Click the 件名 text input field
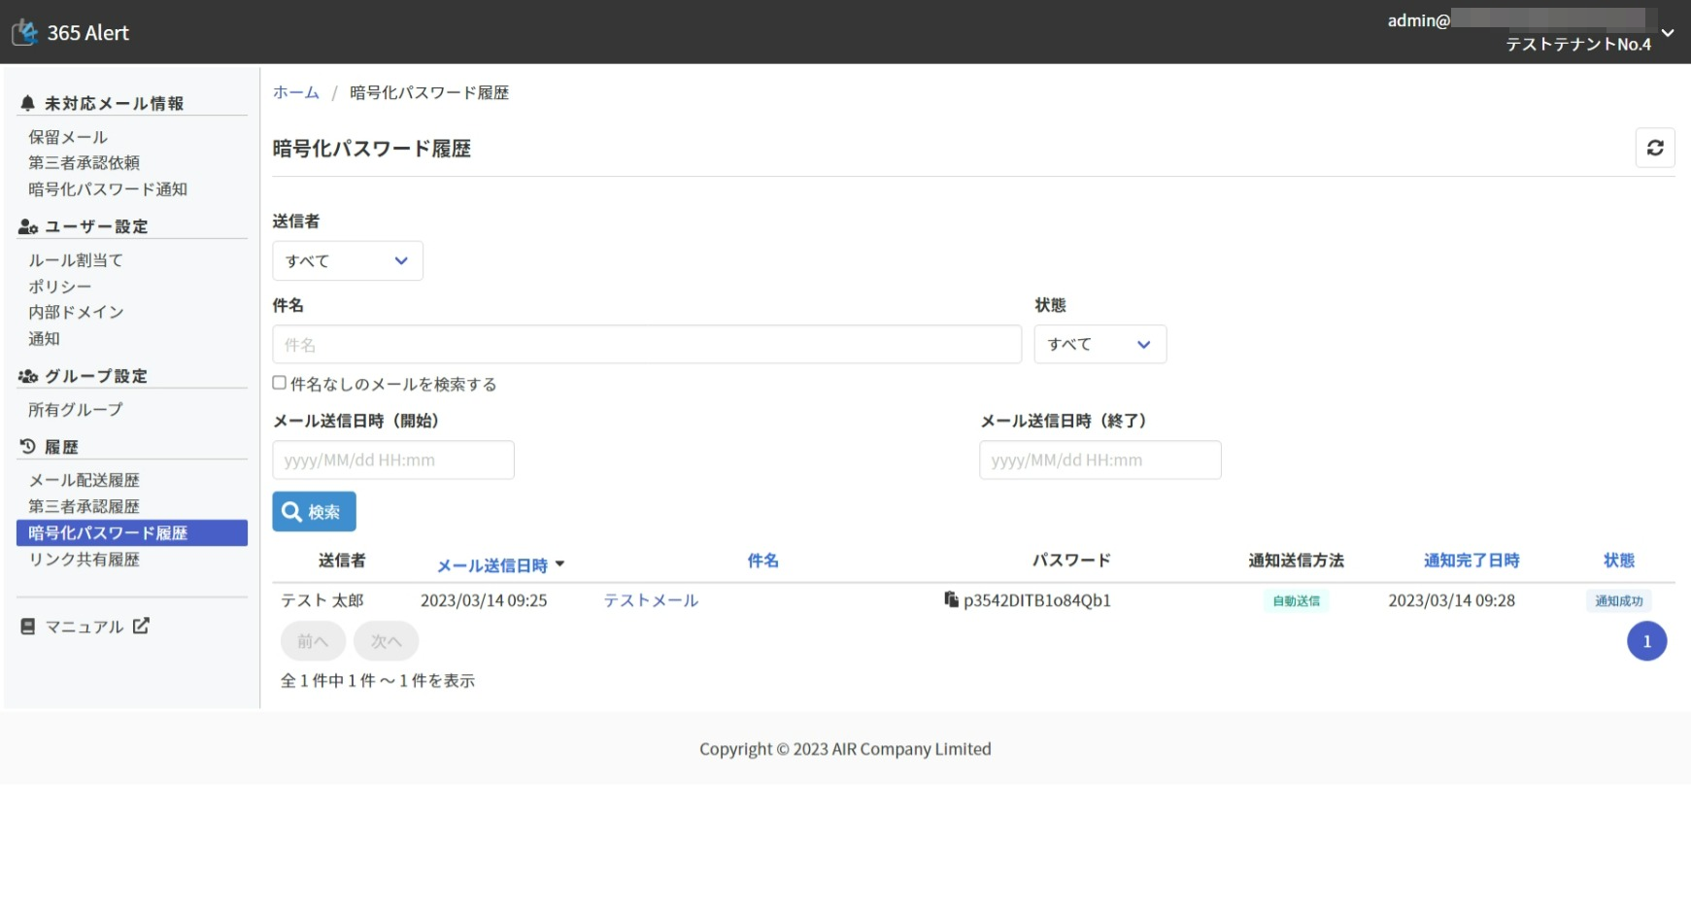This screenshot has height=919, width=1691. coord(646,345)
